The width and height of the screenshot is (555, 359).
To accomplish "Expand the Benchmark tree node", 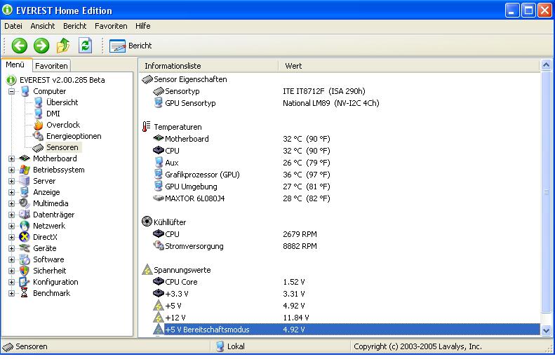I will click(12, 294).
